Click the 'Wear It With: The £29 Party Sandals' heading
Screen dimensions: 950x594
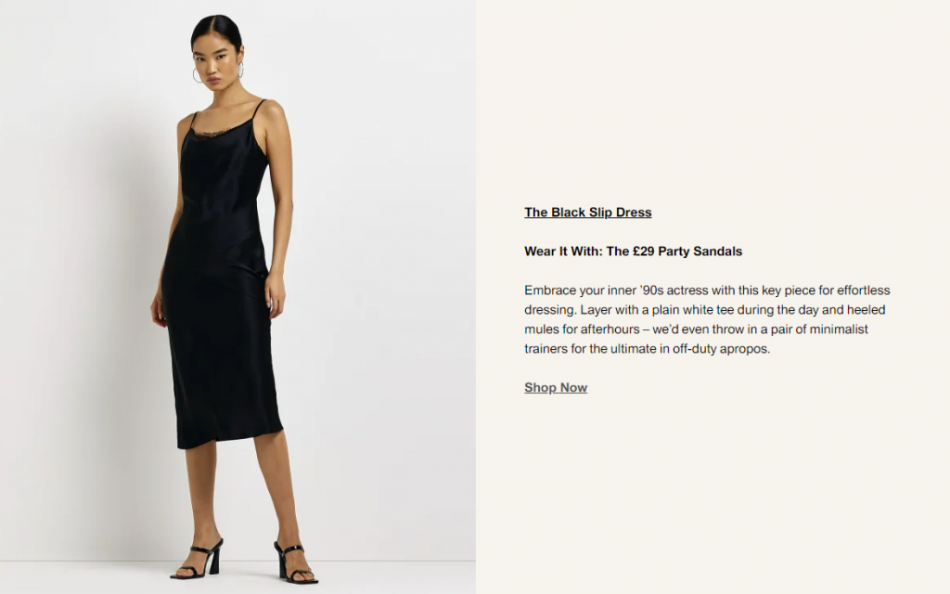(x=633, y=251)
